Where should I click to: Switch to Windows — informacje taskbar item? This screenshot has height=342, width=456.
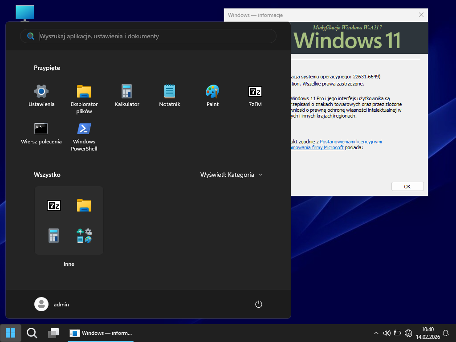[102, 333]
